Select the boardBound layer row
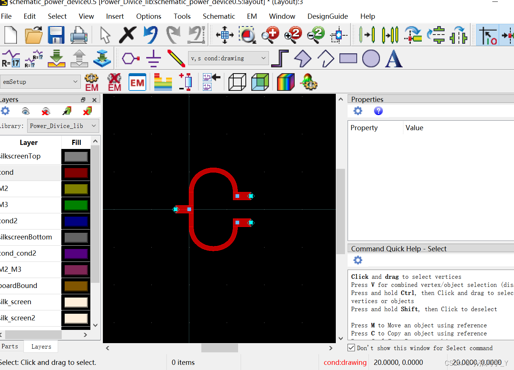The width and height of the screenshot is (514, 370). point(30,286)
